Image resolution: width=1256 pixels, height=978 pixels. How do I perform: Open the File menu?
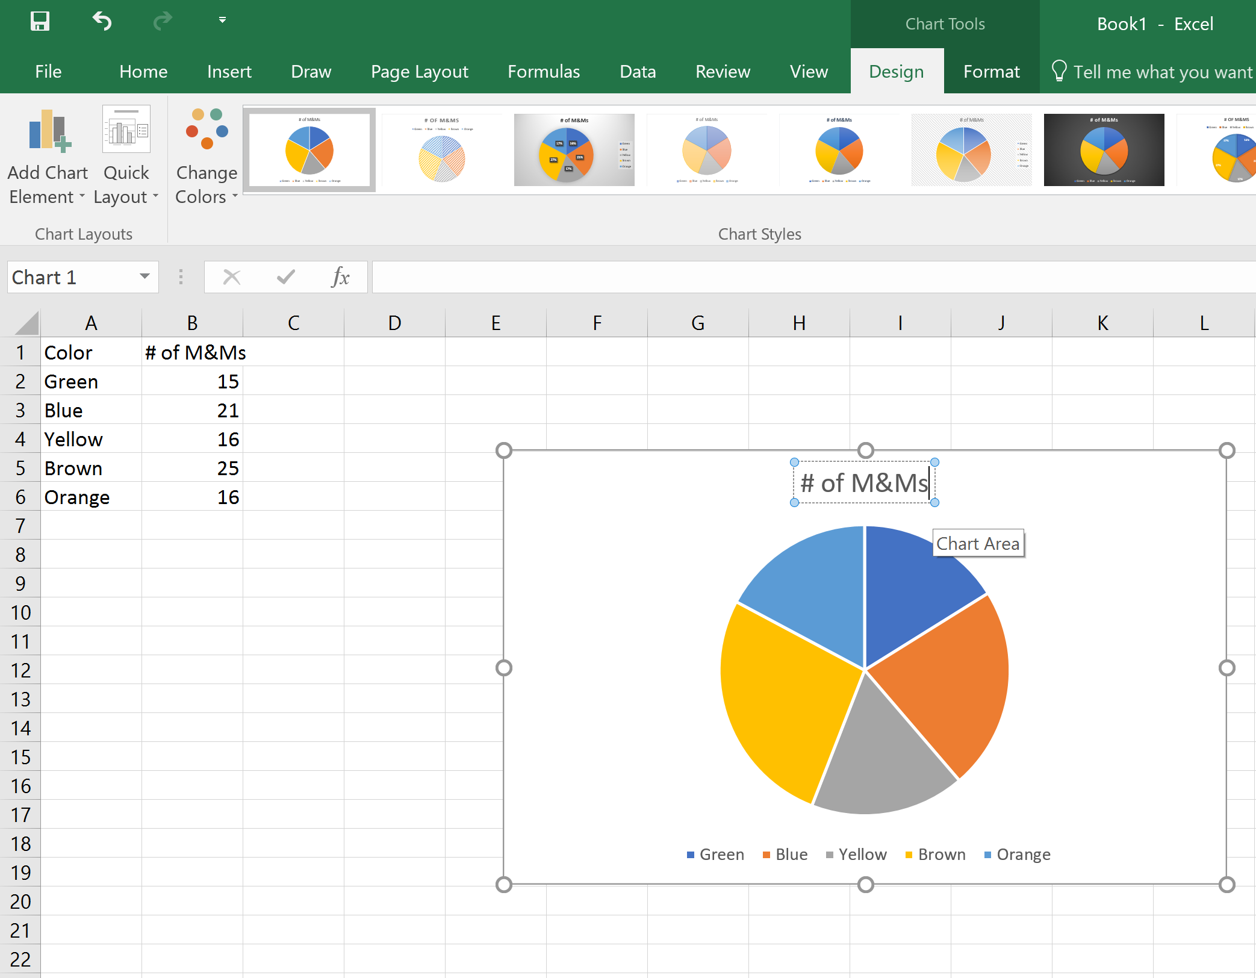pos(48,72)
